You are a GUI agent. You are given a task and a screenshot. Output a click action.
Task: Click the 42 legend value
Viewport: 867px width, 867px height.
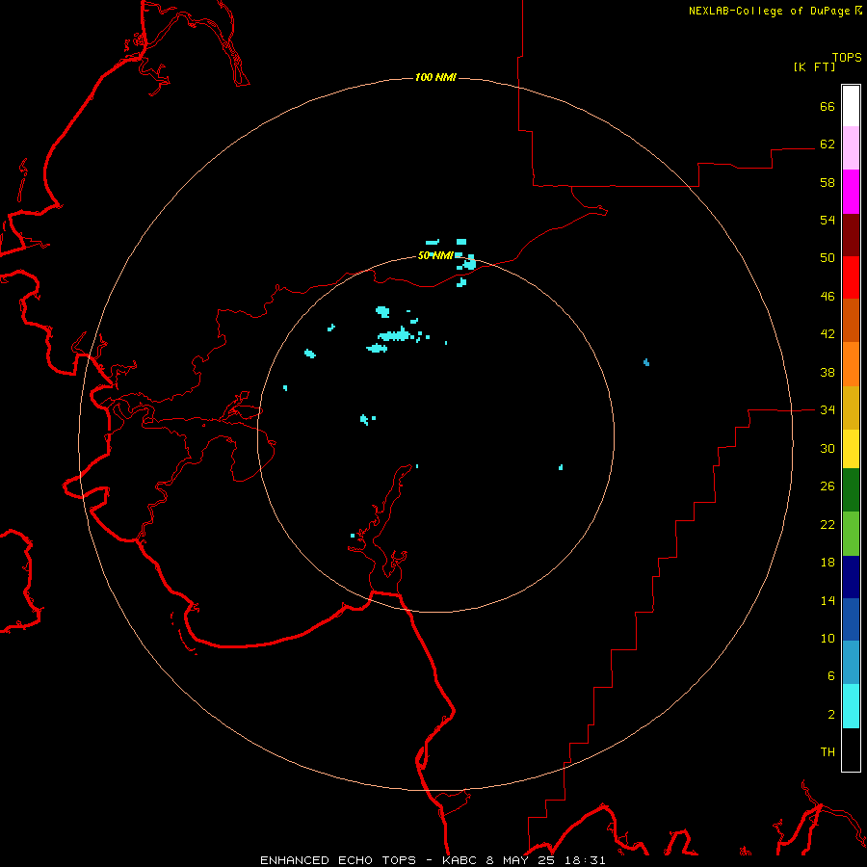click(828, 334)
